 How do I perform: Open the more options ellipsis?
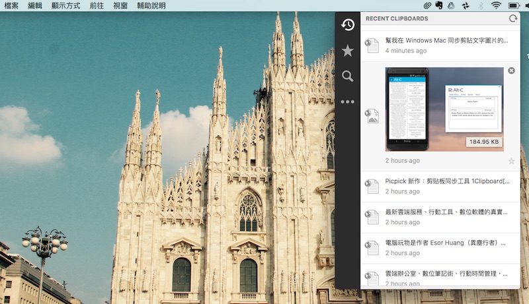(348, 102)
